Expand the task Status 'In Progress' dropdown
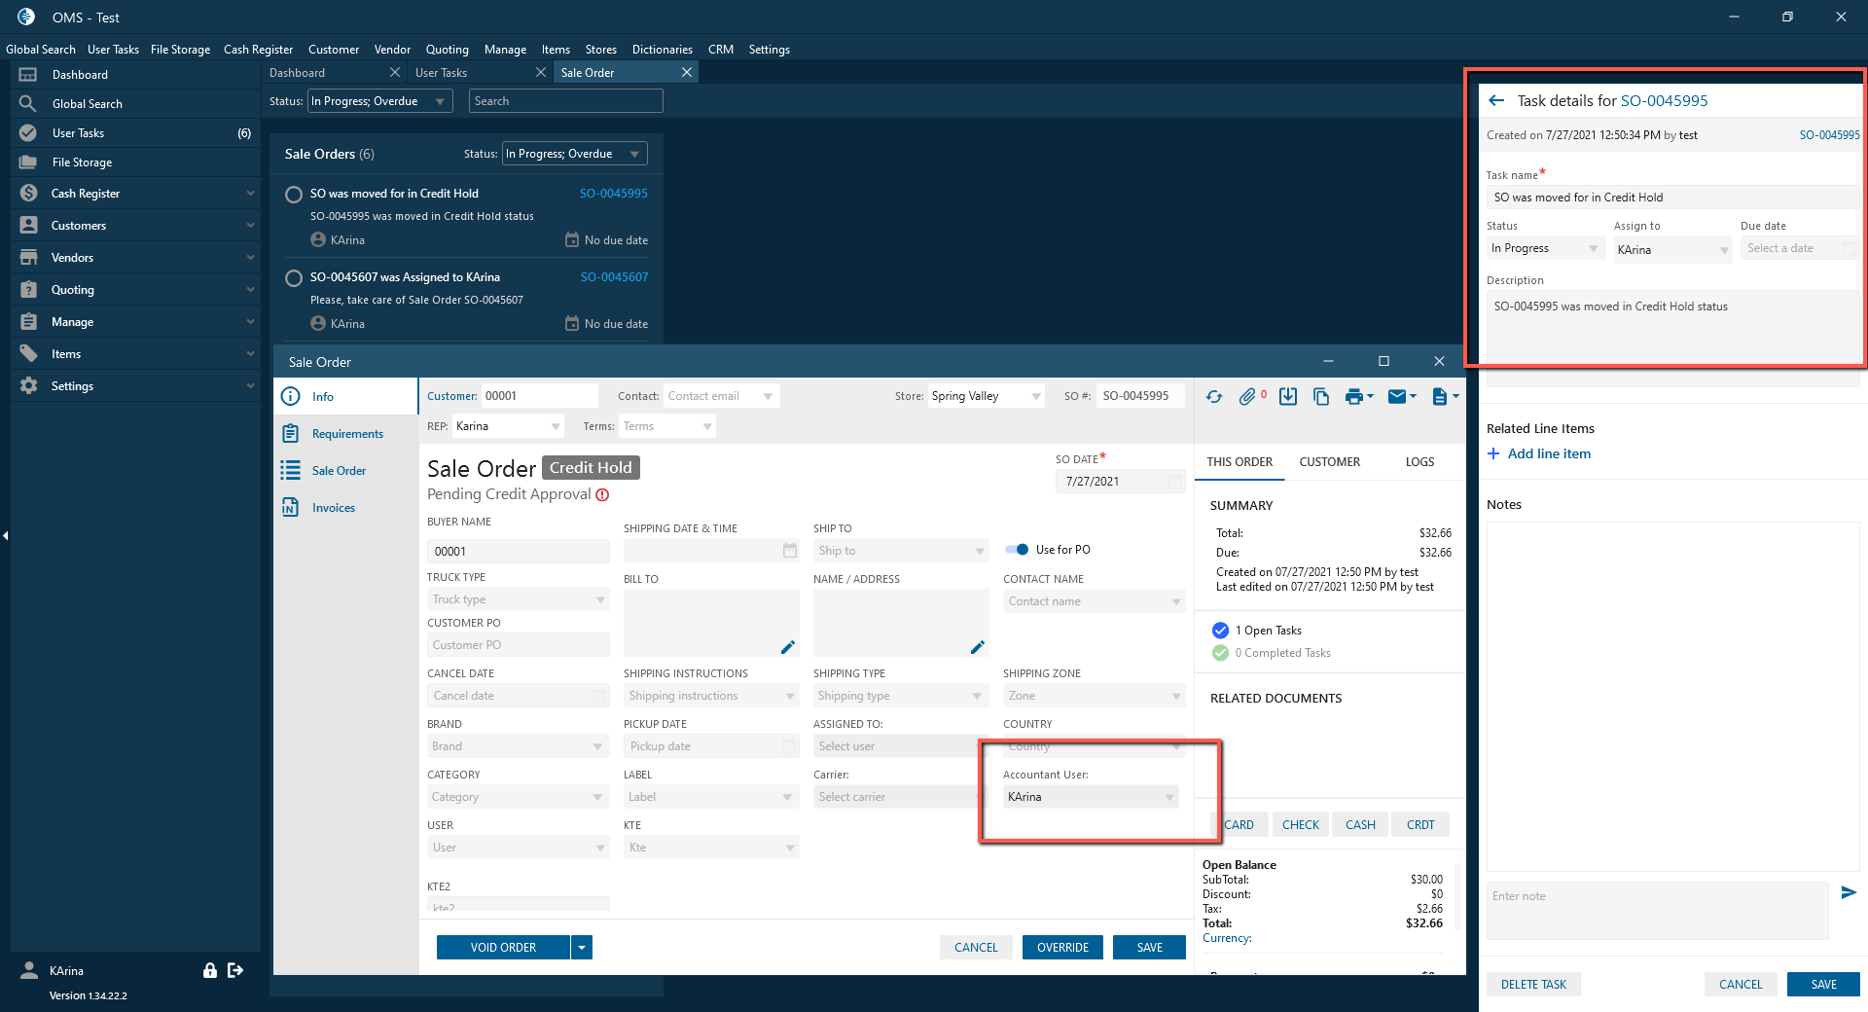This screenshot has width=1868, height=1012. [x=1544, y=249]
